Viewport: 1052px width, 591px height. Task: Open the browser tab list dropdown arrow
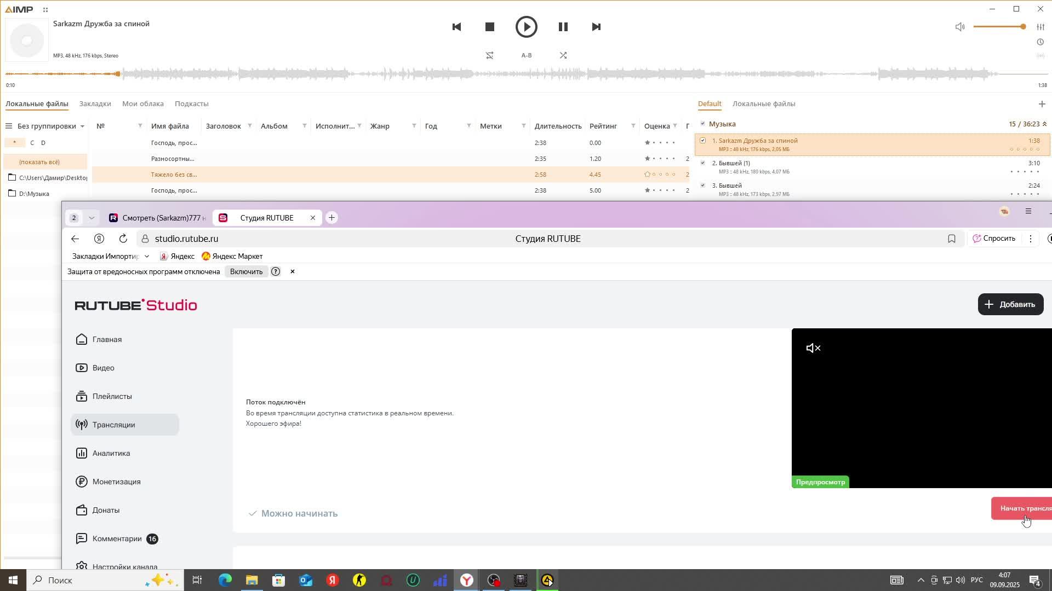point(92,218)
